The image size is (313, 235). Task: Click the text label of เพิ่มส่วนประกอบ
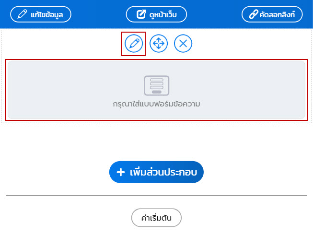pyautogui.click(x=163, y=172)
